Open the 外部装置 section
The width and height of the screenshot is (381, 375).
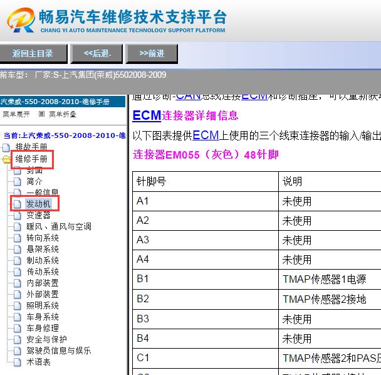(x=43, y=294)
